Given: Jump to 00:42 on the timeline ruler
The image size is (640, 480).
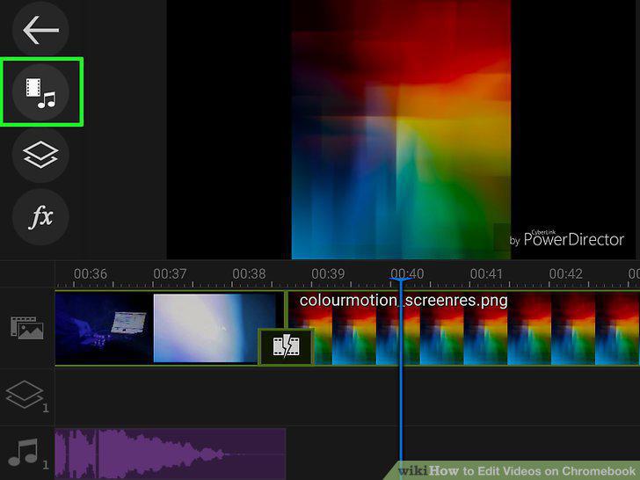Looking at the screenshot, I should point(565,273).
